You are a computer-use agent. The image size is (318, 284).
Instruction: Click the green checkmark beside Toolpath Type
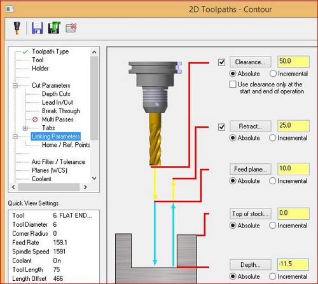pos(25,51)
